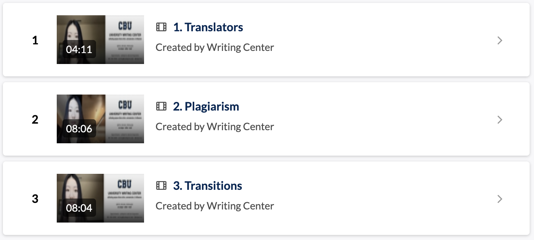
Task: Open the 3. Transitions video
Action: tap(207, 185)
